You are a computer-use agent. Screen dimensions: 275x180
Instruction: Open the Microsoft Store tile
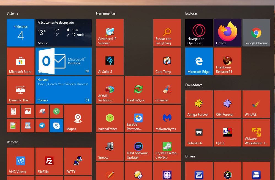tap(21, 61)
